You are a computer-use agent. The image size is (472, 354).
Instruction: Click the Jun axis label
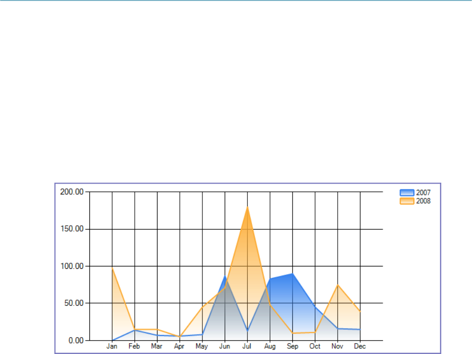click(x=225, y=346)
